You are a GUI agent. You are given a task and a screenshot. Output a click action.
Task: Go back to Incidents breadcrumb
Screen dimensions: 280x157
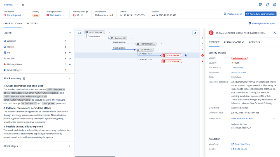(x=8, y=5)
